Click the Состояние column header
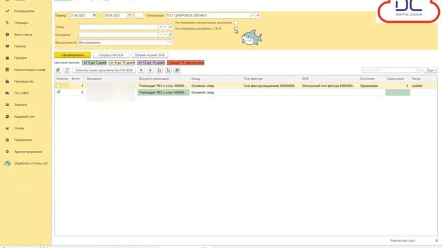The height and width of the screenshot is (248, 442). [x=372, y=79]
